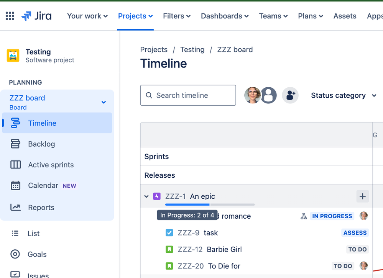This screenshot has width=383, height=278.
Task: Filter by the woman's avatar in the toolbar
Action: pyautogui.click(x=252, y=95)
